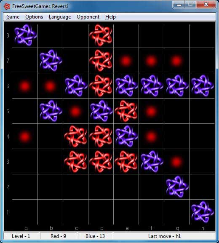219x243 pixels.
Task: Click the blue piece at c6
Action: pos(76,85)
